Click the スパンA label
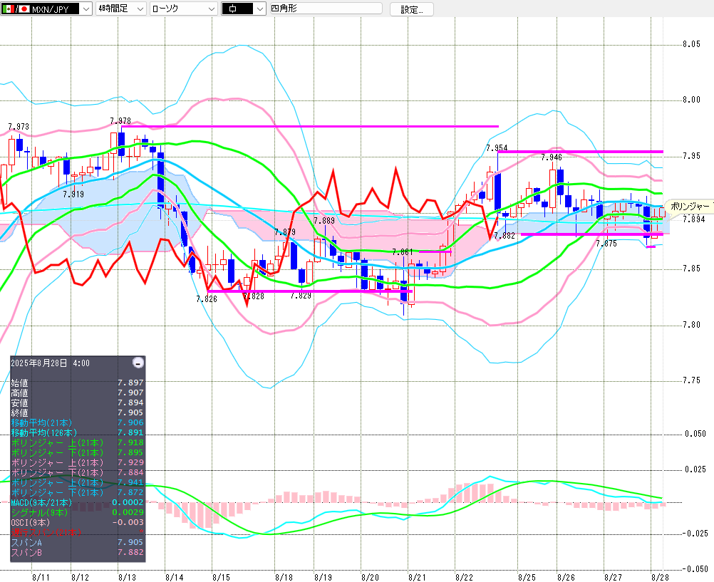This screenshot has width=714, height=582. 26,542
